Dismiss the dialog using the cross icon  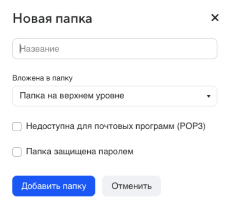tap(215, 18)
